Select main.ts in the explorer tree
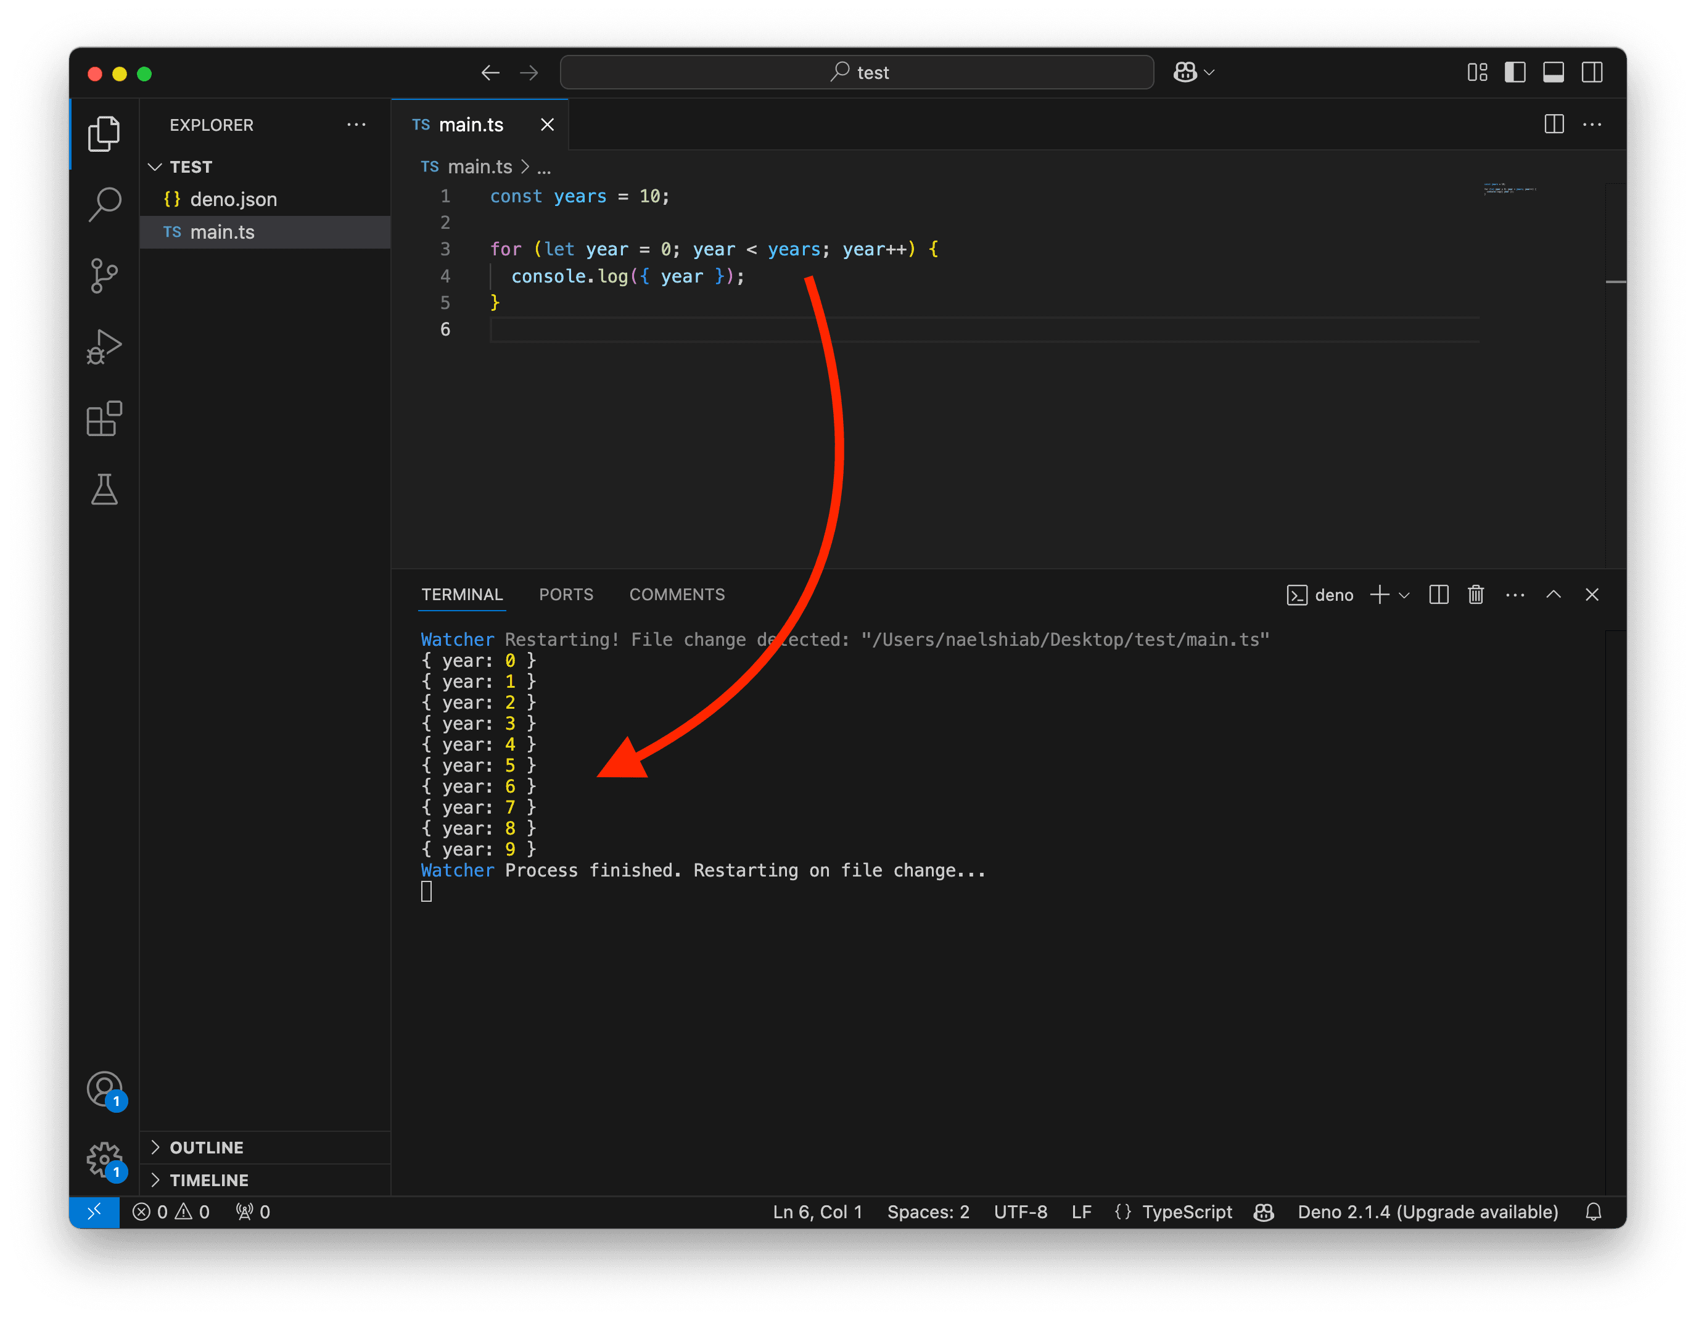The width and height of the screenshot is (1696, 1320). point(265,231)
